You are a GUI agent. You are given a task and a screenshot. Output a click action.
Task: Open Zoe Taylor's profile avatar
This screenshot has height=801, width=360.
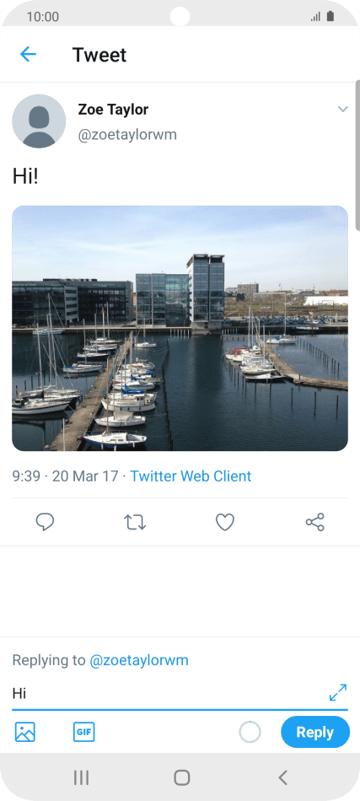(x=39, y=121)
